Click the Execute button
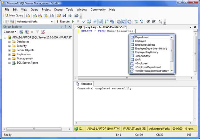The image size is (200, 139). pos(63,22)
